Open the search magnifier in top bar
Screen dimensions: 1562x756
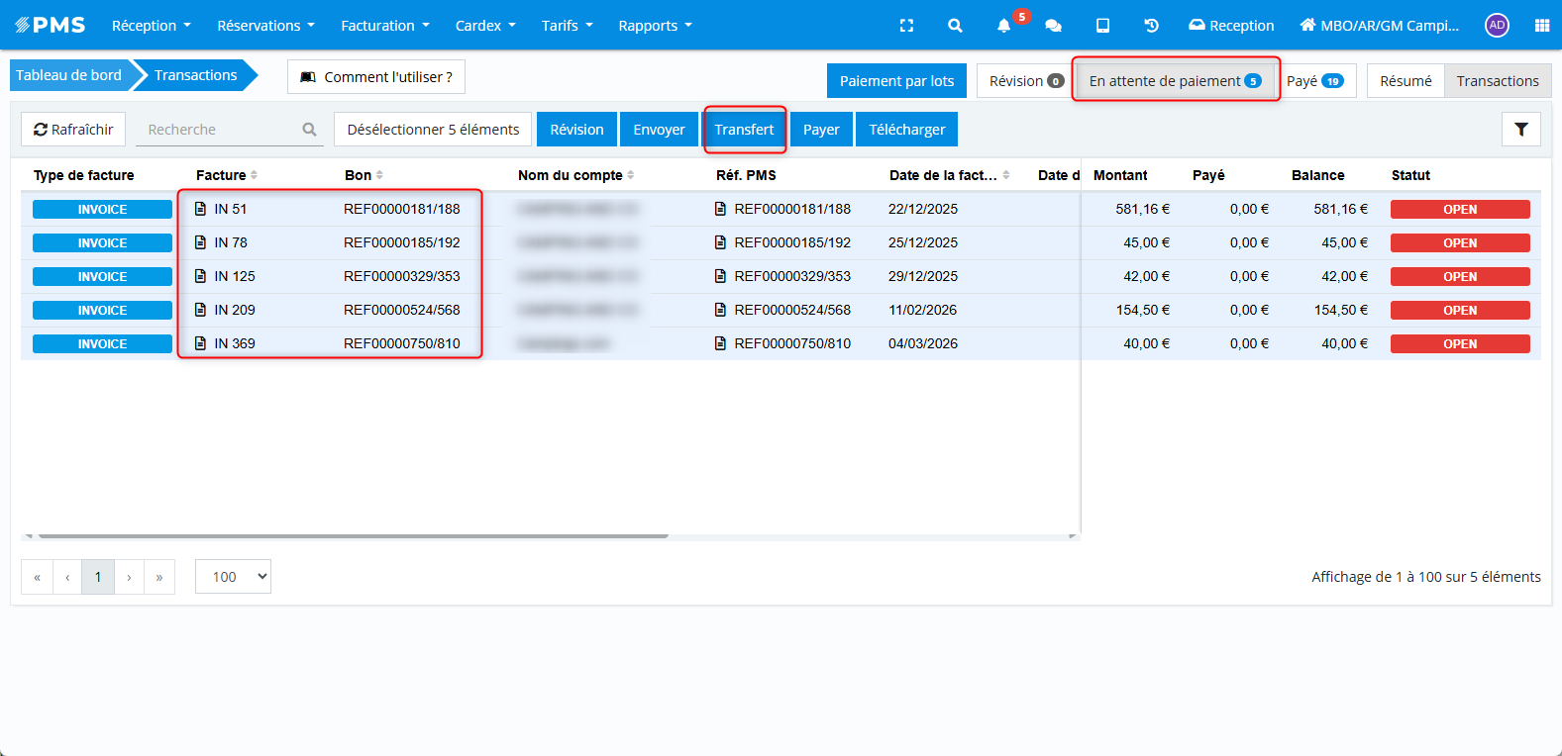pos(955,26)
